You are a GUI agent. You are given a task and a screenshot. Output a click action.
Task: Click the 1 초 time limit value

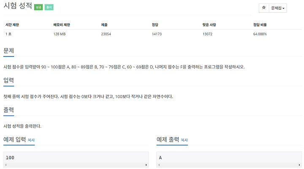8,34
